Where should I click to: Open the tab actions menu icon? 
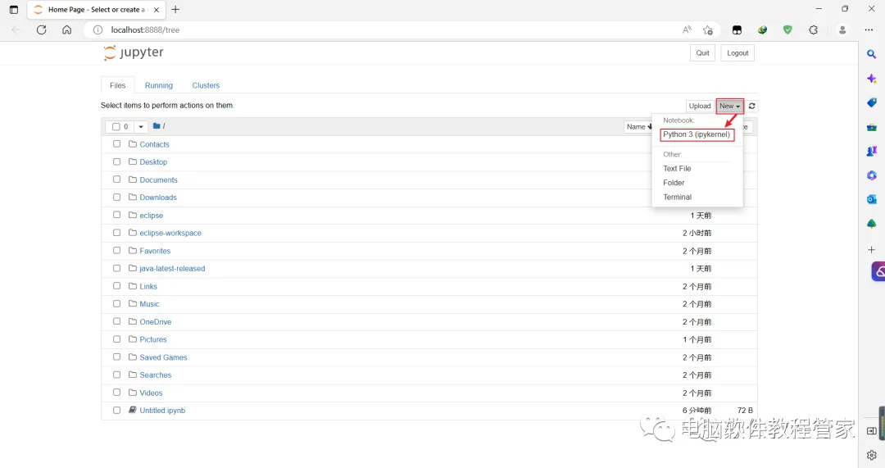[x=14, y=10]
